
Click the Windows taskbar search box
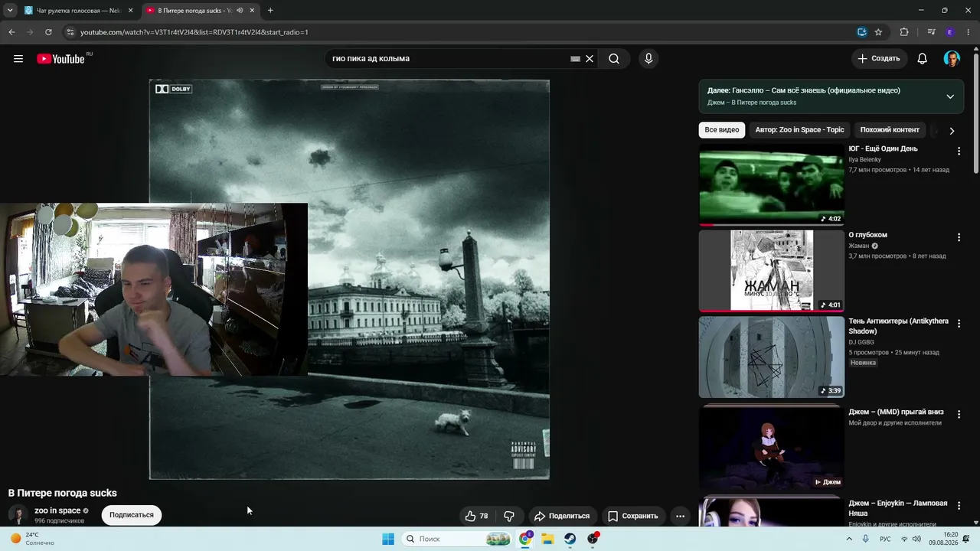[456, 539]
